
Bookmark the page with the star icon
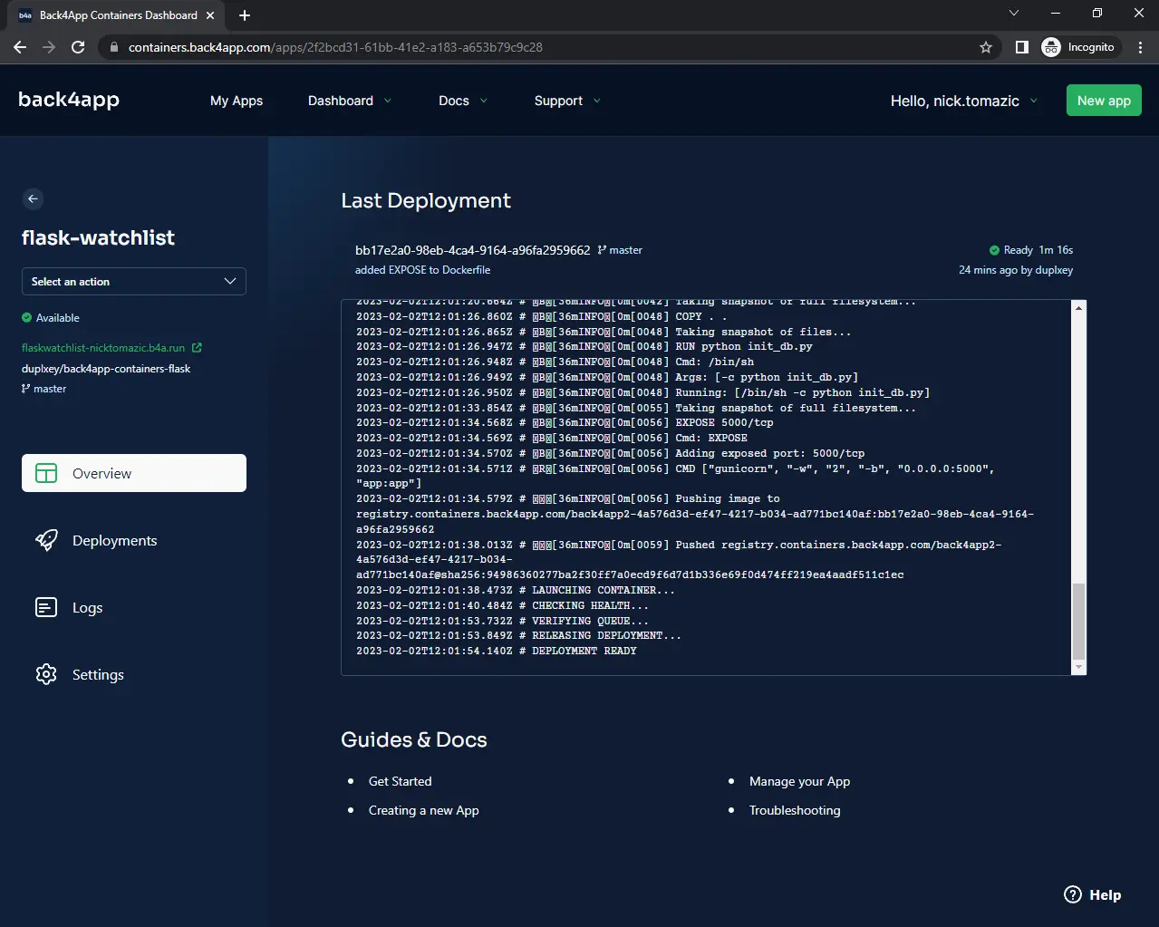[x=985, y=46]
